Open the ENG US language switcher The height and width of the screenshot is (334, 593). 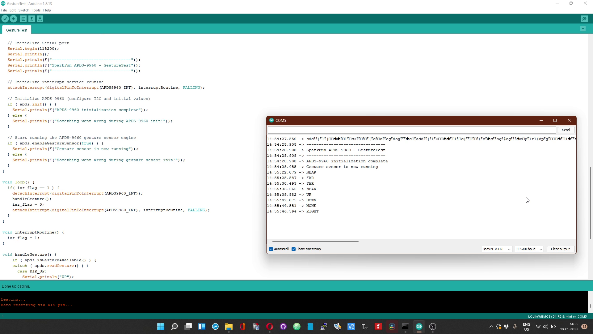(527, 327)
